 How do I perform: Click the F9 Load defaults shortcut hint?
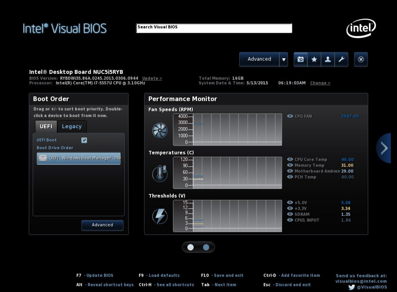pyautogui.click(x=159, y=275)
